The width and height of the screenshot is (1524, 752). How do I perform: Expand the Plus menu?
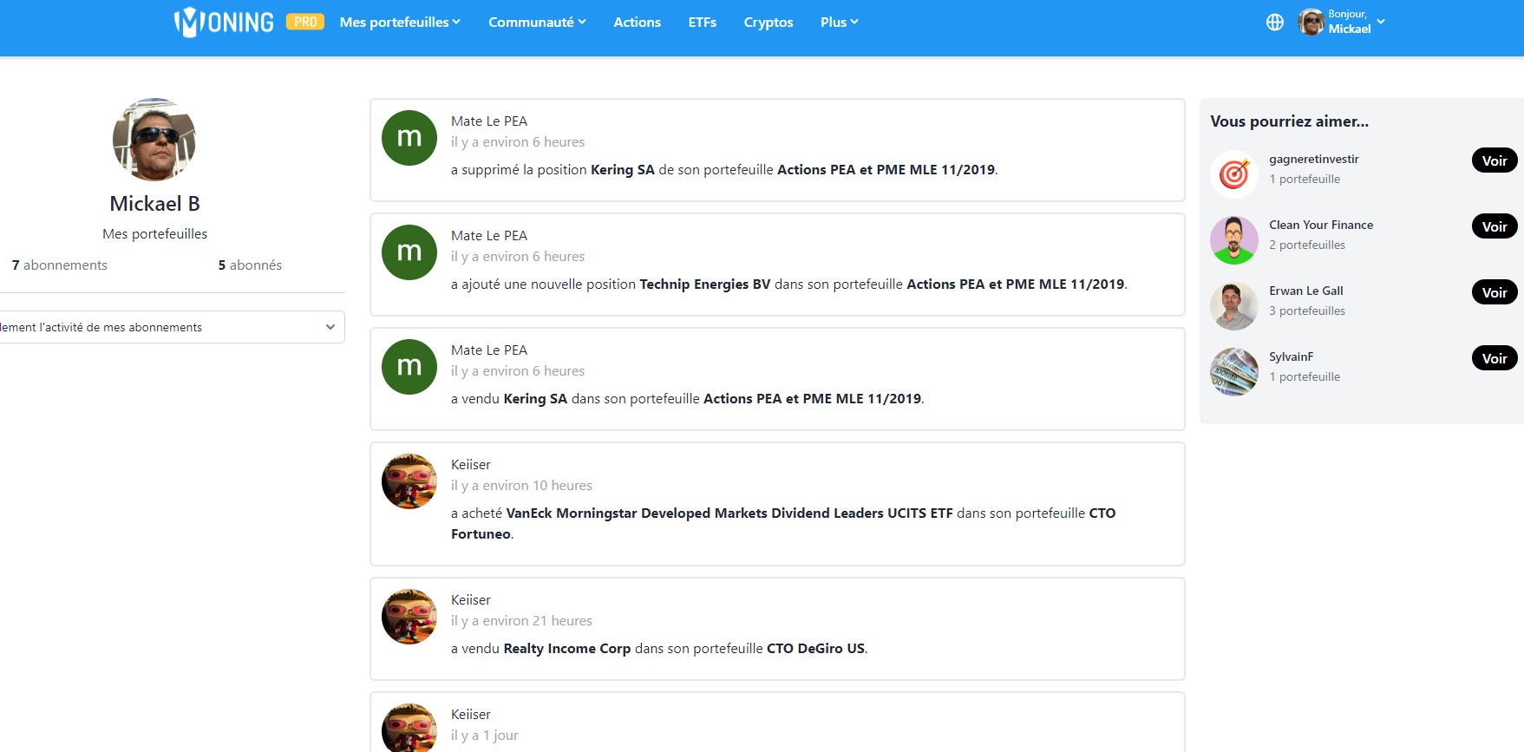pos(839,22)
